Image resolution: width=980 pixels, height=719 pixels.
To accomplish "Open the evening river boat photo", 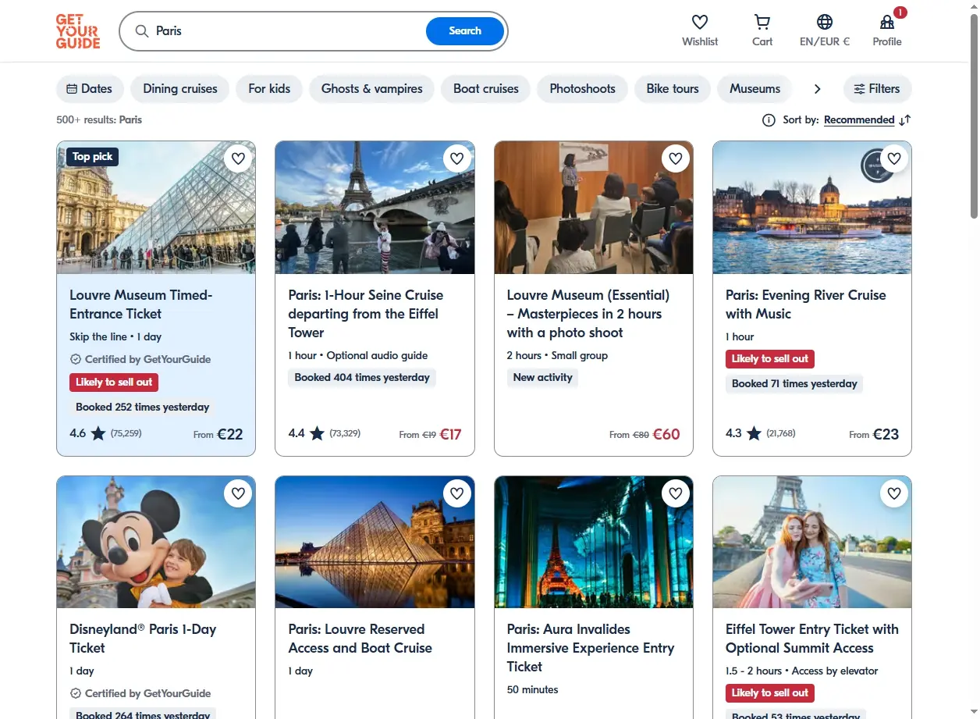I will [812, 208].
